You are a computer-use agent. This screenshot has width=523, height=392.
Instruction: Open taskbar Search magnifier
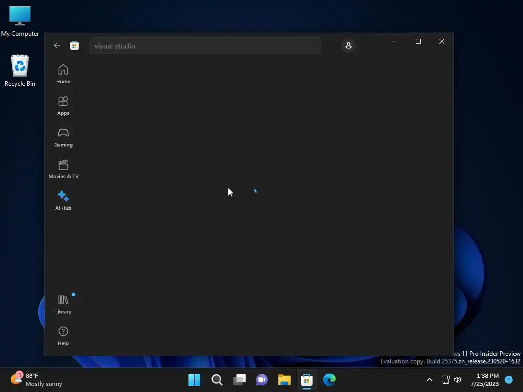(x=217, y=380)
